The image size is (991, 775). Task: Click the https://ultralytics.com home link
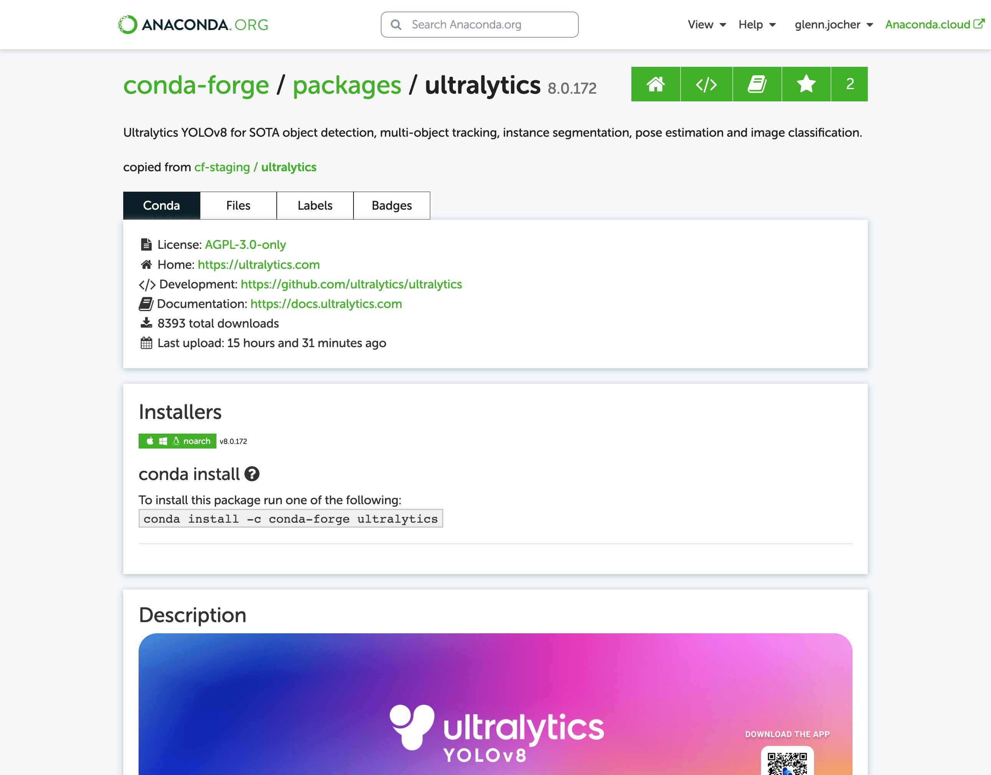pyautogui.click(x=258, y=264)
